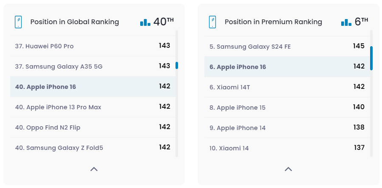The width and height of the screenshot is (382, 188).
Task: Click the bar chart icon next to 40th
Action: pyautogui.click(x=145, y=22)
